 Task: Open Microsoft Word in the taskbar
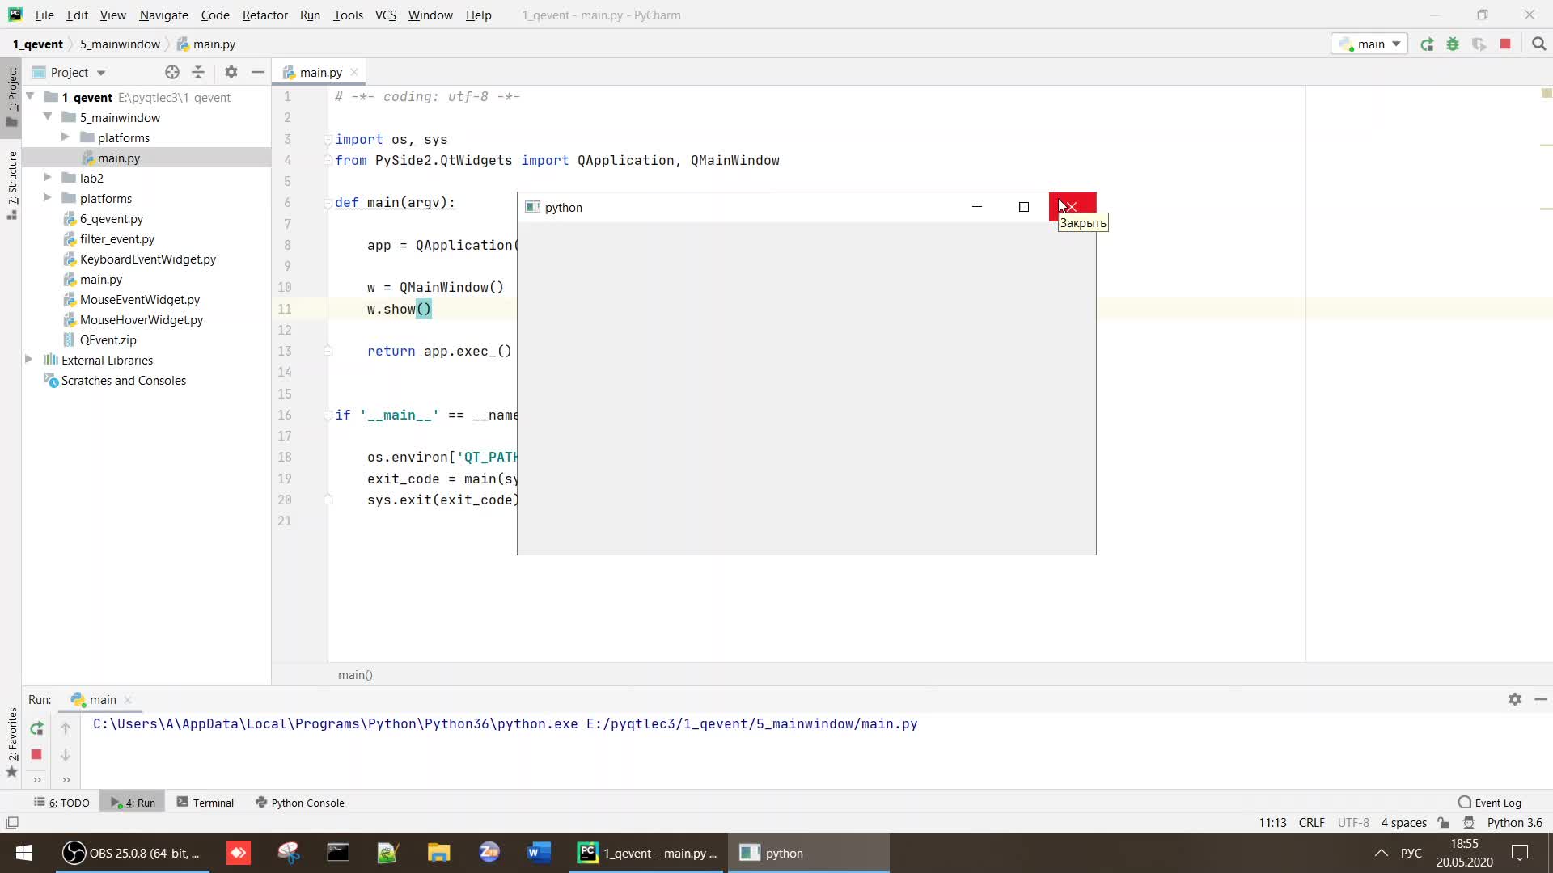539,853
